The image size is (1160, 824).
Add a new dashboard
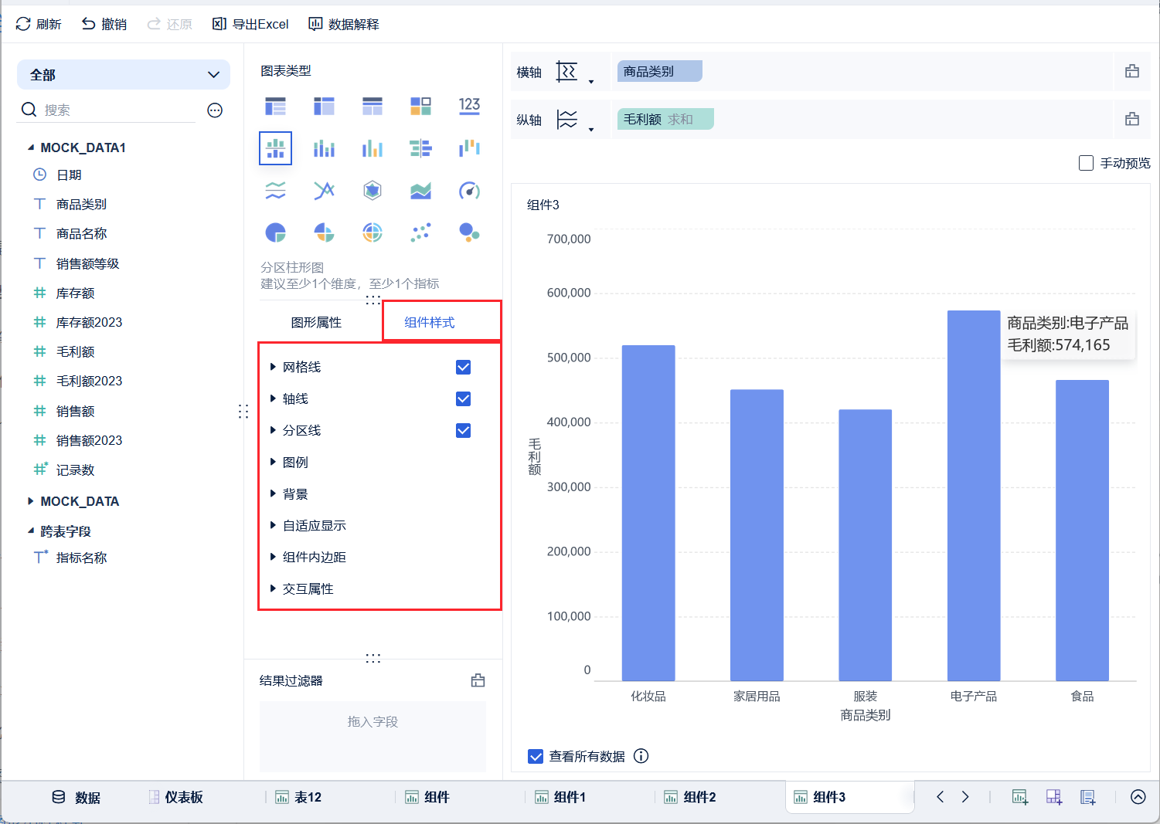(1054, 797)
